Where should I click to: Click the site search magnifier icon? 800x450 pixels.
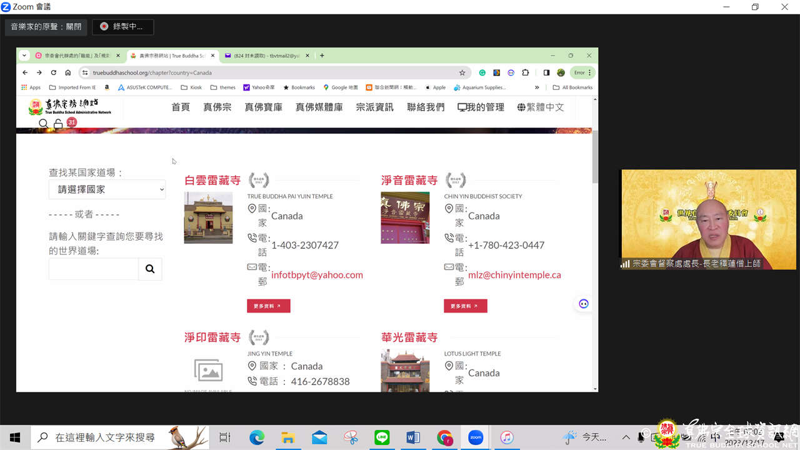click(43, 124)
